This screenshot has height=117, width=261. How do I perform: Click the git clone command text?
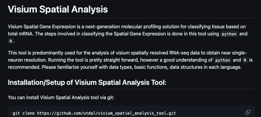94,113
